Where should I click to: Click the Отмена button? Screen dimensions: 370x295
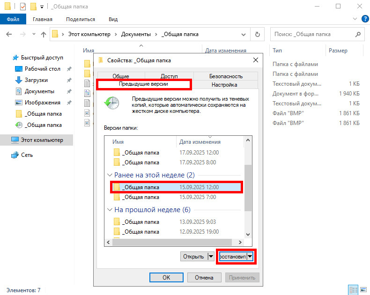[x=204, y=278]
